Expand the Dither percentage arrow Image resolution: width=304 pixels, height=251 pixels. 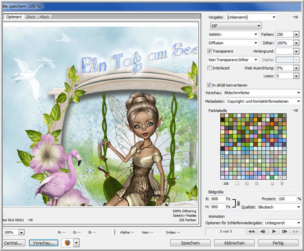click(296, 43)
